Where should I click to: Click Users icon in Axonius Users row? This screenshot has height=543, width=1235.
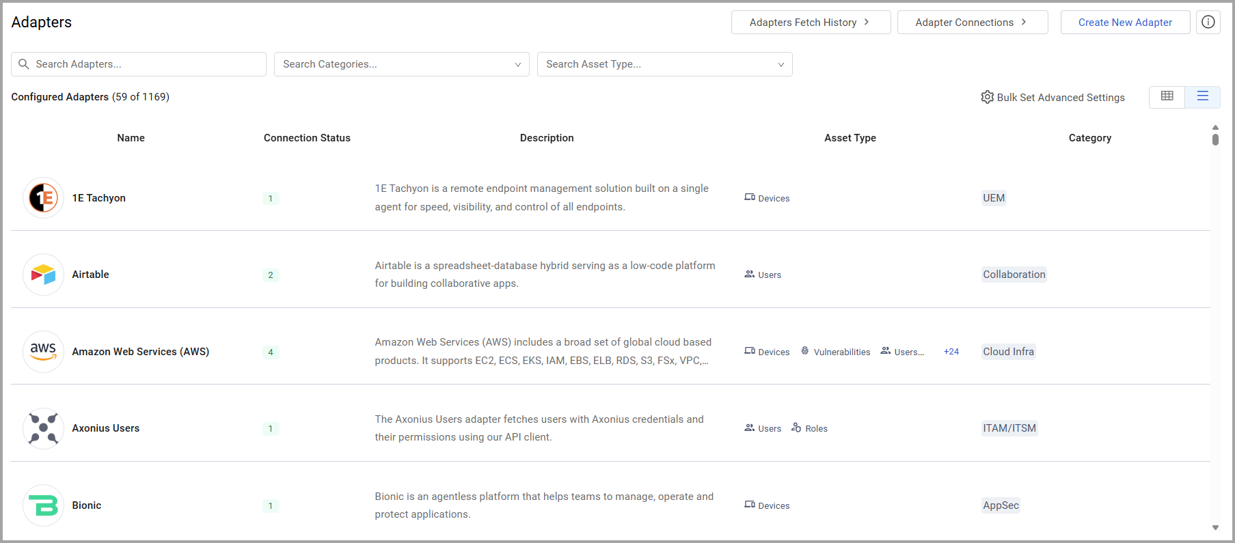[750, 428]
